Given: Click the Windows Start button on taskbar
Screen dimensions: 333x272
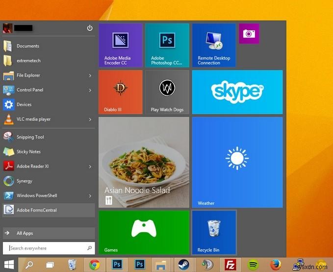Looking at the screenshot, I should 9,265.
